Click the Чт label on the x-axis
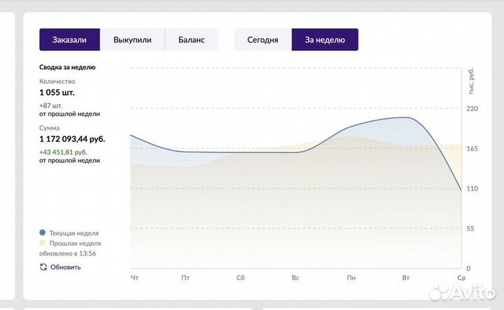 point(135,278)
